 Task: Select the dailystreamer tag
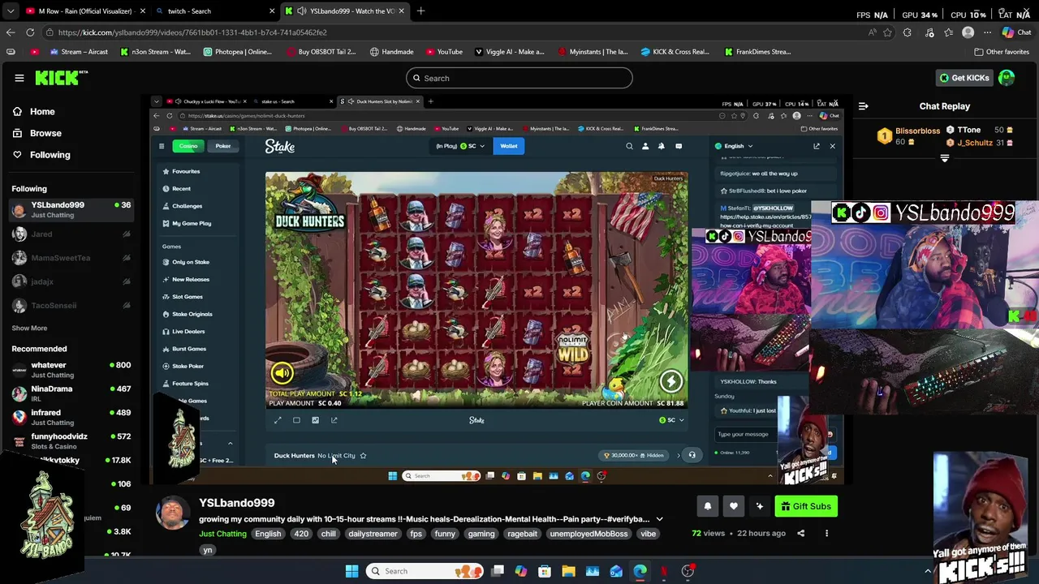point(373,534)
